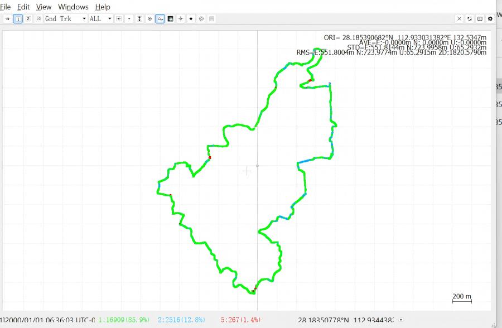Click the center on origin crosshair icon
Image resolution: width=502 pixels, height=328 pixels.
pos(119,18)
